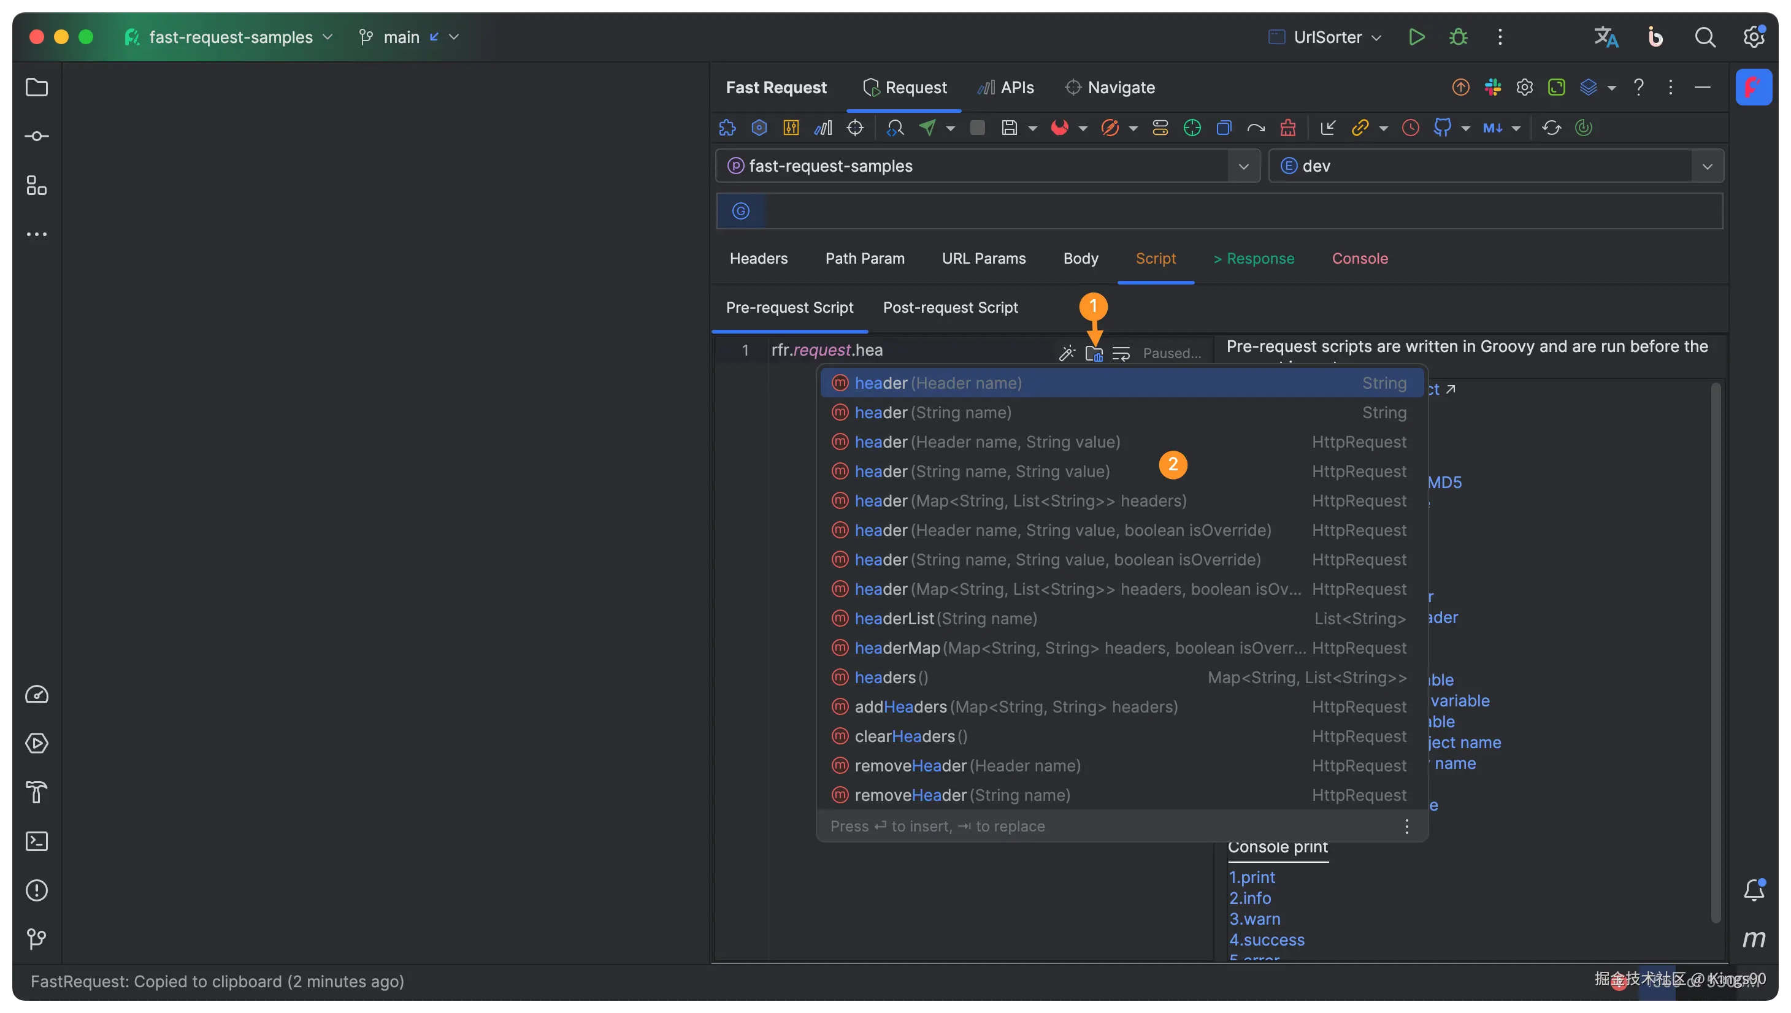
Task: Click the request URL input field
Action: point(1244,210)
